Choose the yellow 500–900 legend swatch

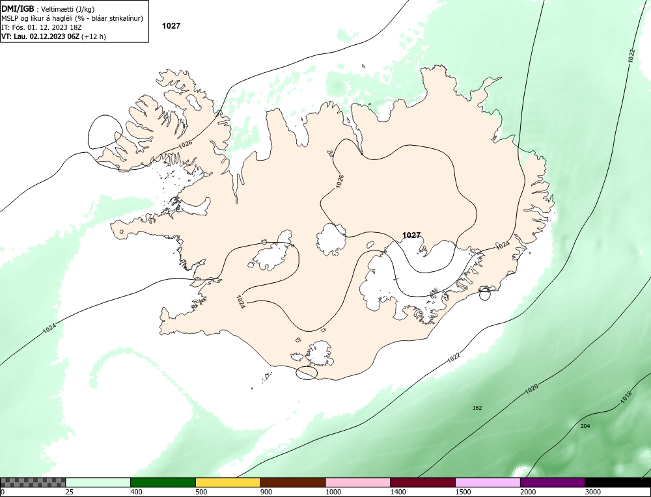pos(228,482)
